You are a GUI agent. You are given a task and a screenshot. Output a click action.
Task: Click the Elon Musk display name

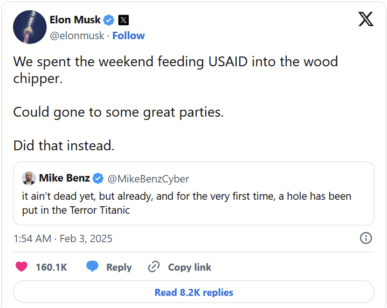pos(75,20)
